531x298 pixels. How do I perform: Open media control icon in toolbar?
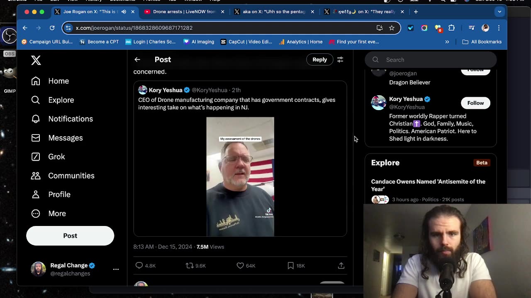tap(472, 28)
